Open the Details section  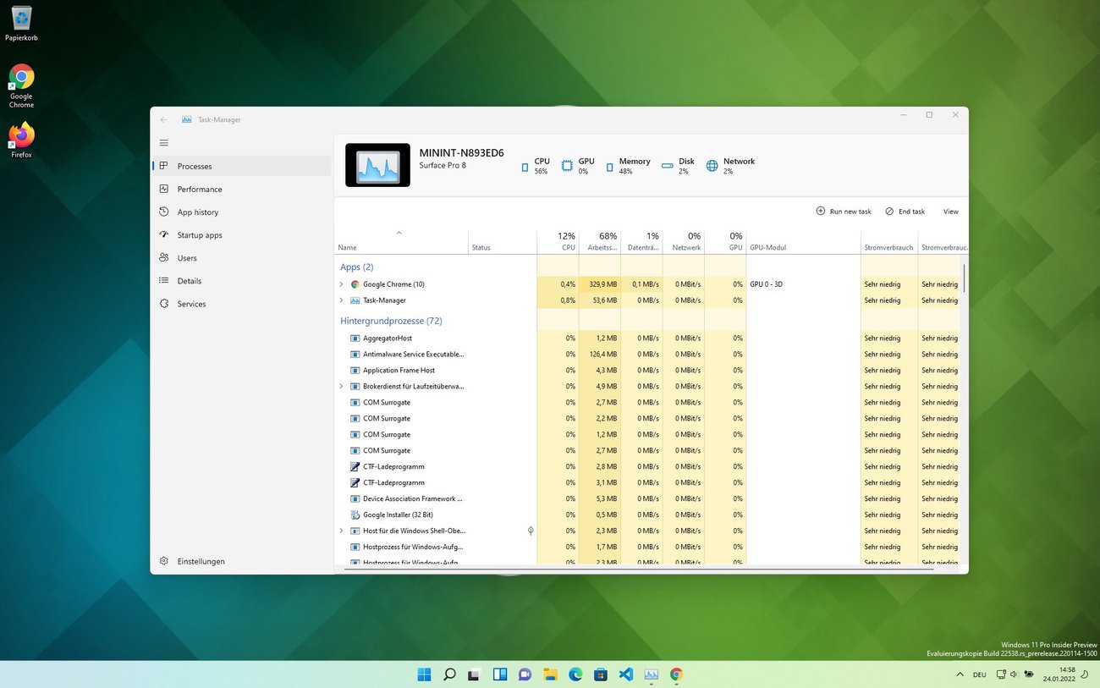(189, 280)
